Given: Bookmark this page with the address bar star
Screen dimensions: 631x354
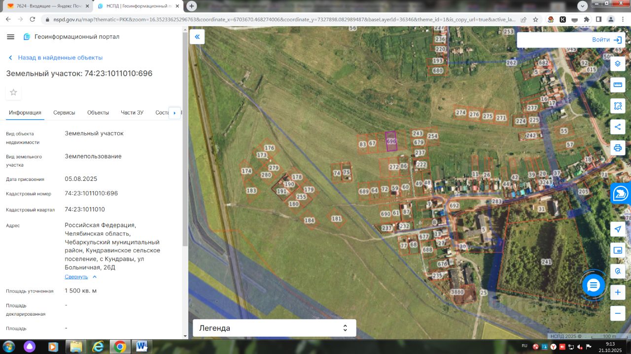Looking at the screenshot, I should pyautogui.click(x=535, y=20).
